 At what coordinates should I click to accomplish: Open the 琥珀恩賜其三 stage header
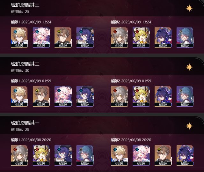point(102,8)
